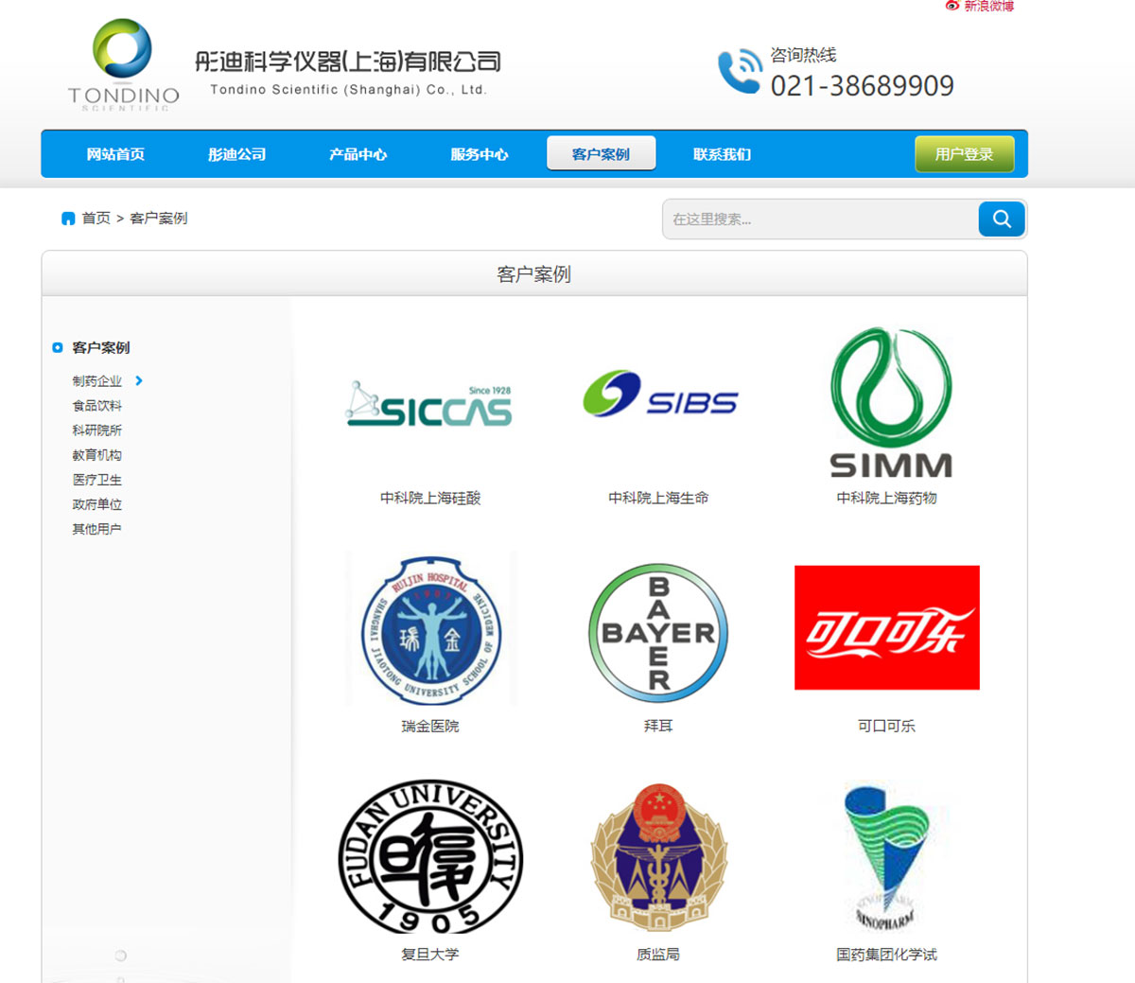
Task: Open the SIMM 中科院上海药物 logo
Action: 887,397
